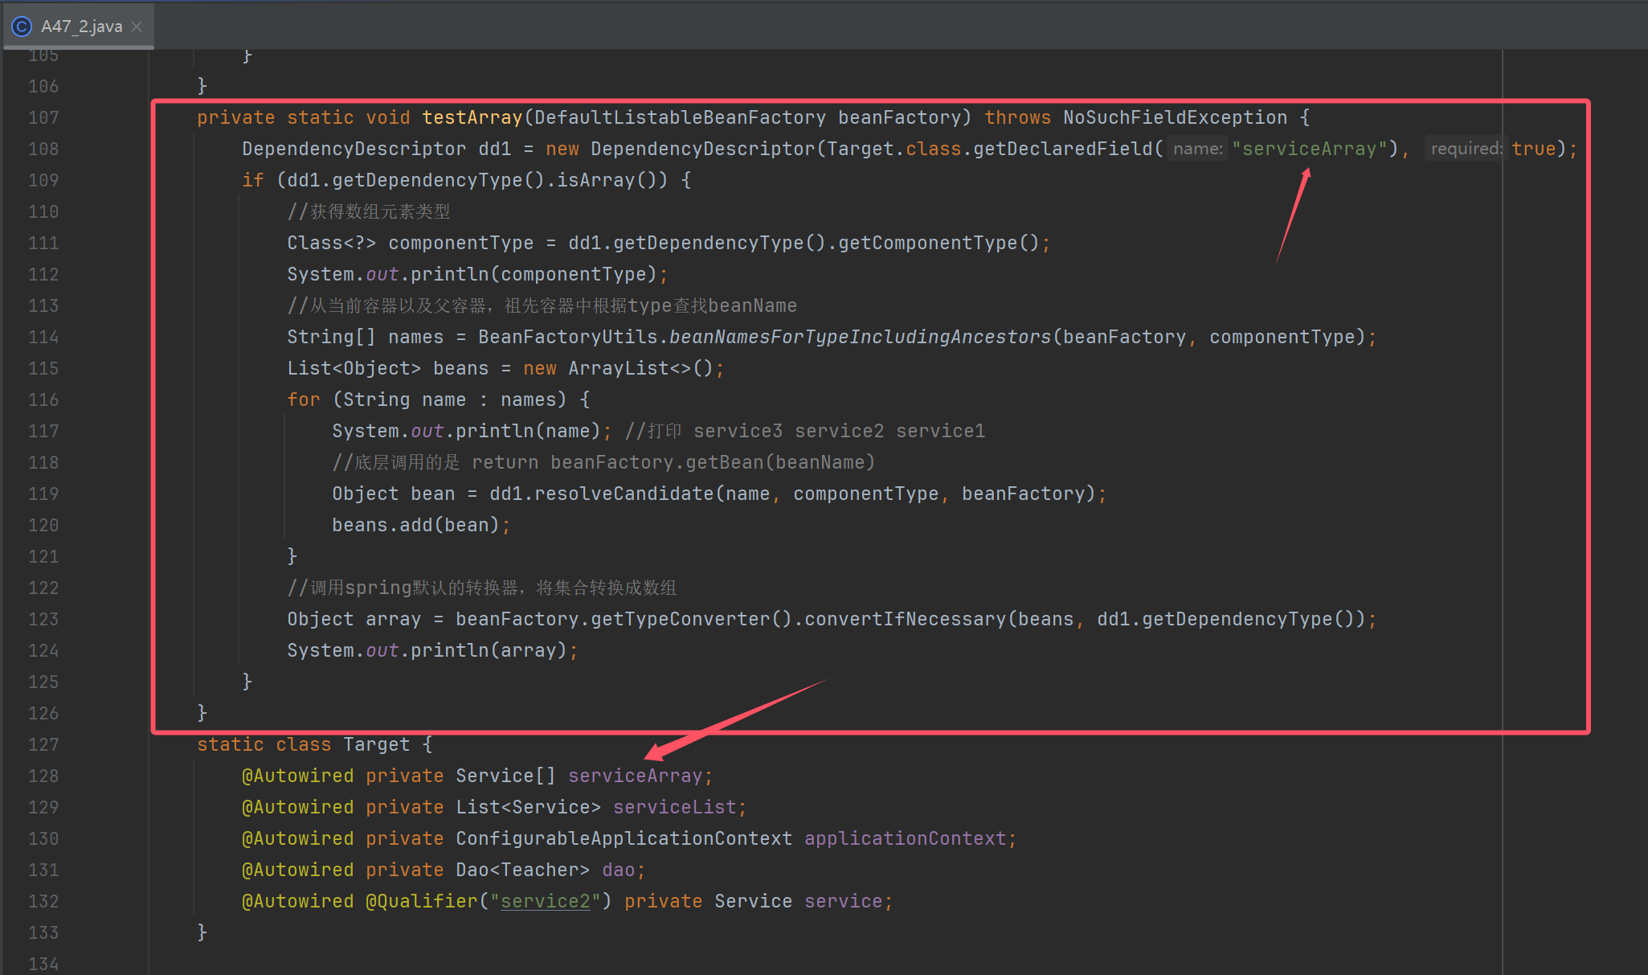
Task: Click the 'required:' parameter hint
Action: [x=1466, y=149]
